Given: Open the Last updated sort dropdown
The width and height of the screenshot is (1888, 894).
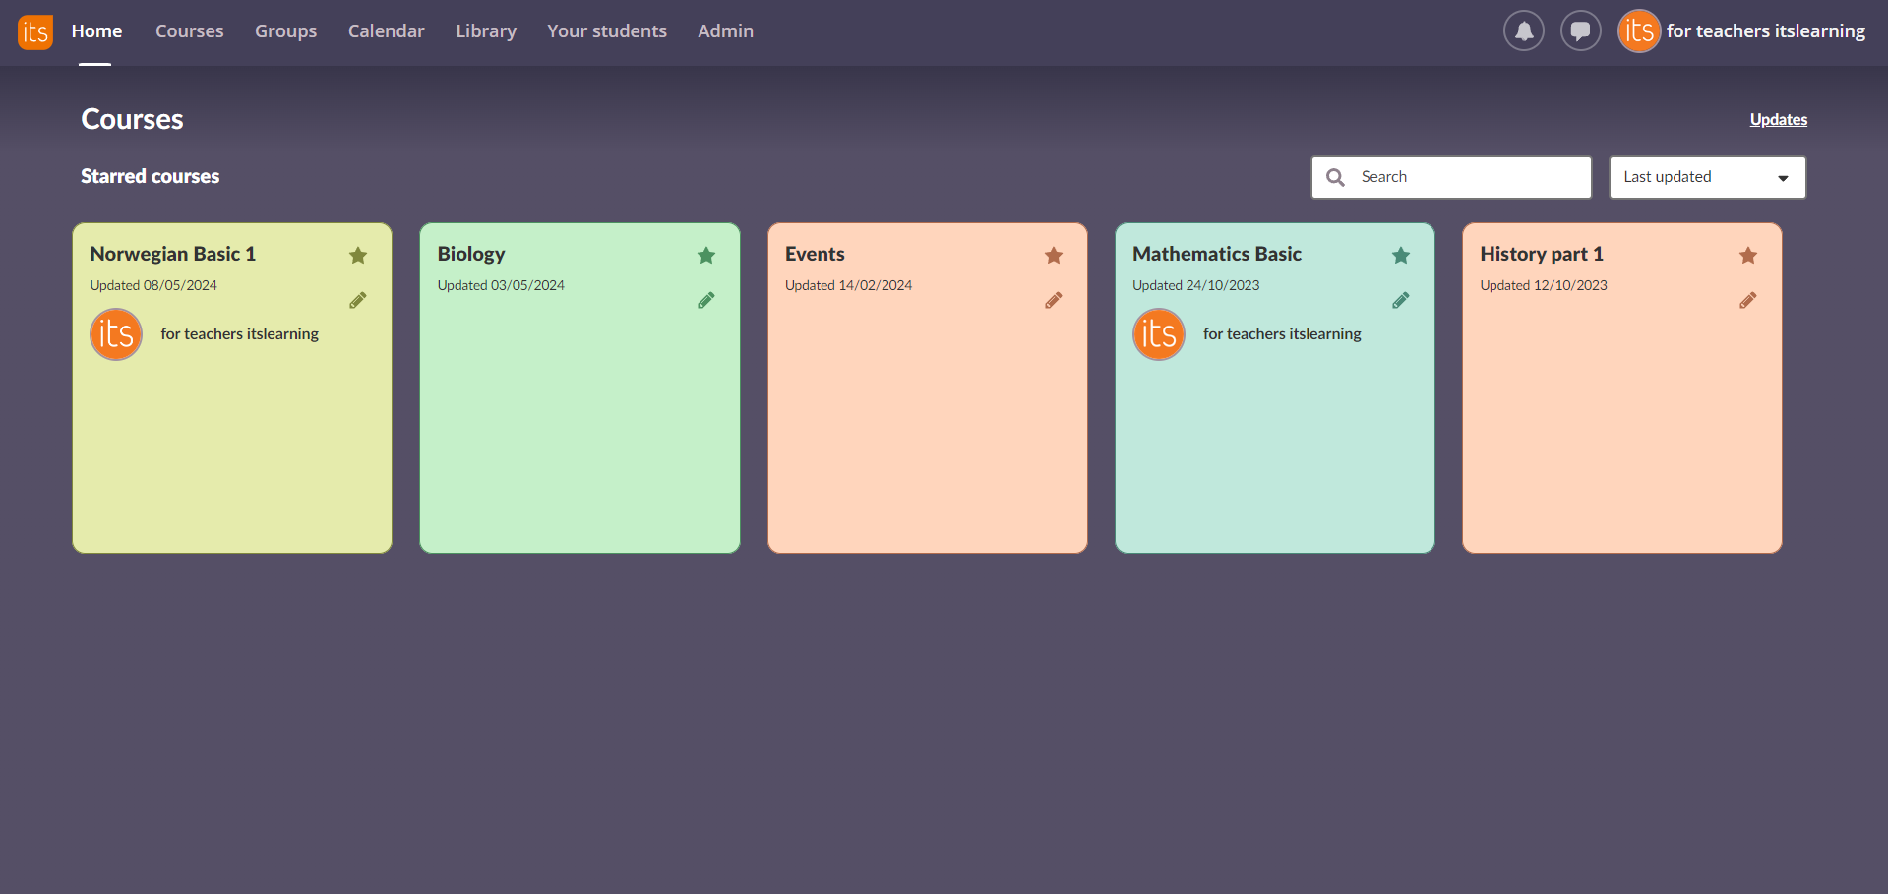Looking at the screenshot, I should [1706, 177].
